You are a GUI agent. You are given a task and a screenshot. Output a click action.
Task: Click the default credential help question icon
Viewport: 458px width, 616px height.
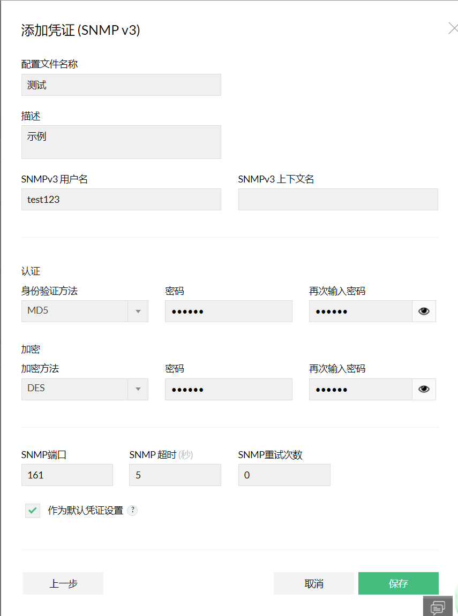pos(132,511)
